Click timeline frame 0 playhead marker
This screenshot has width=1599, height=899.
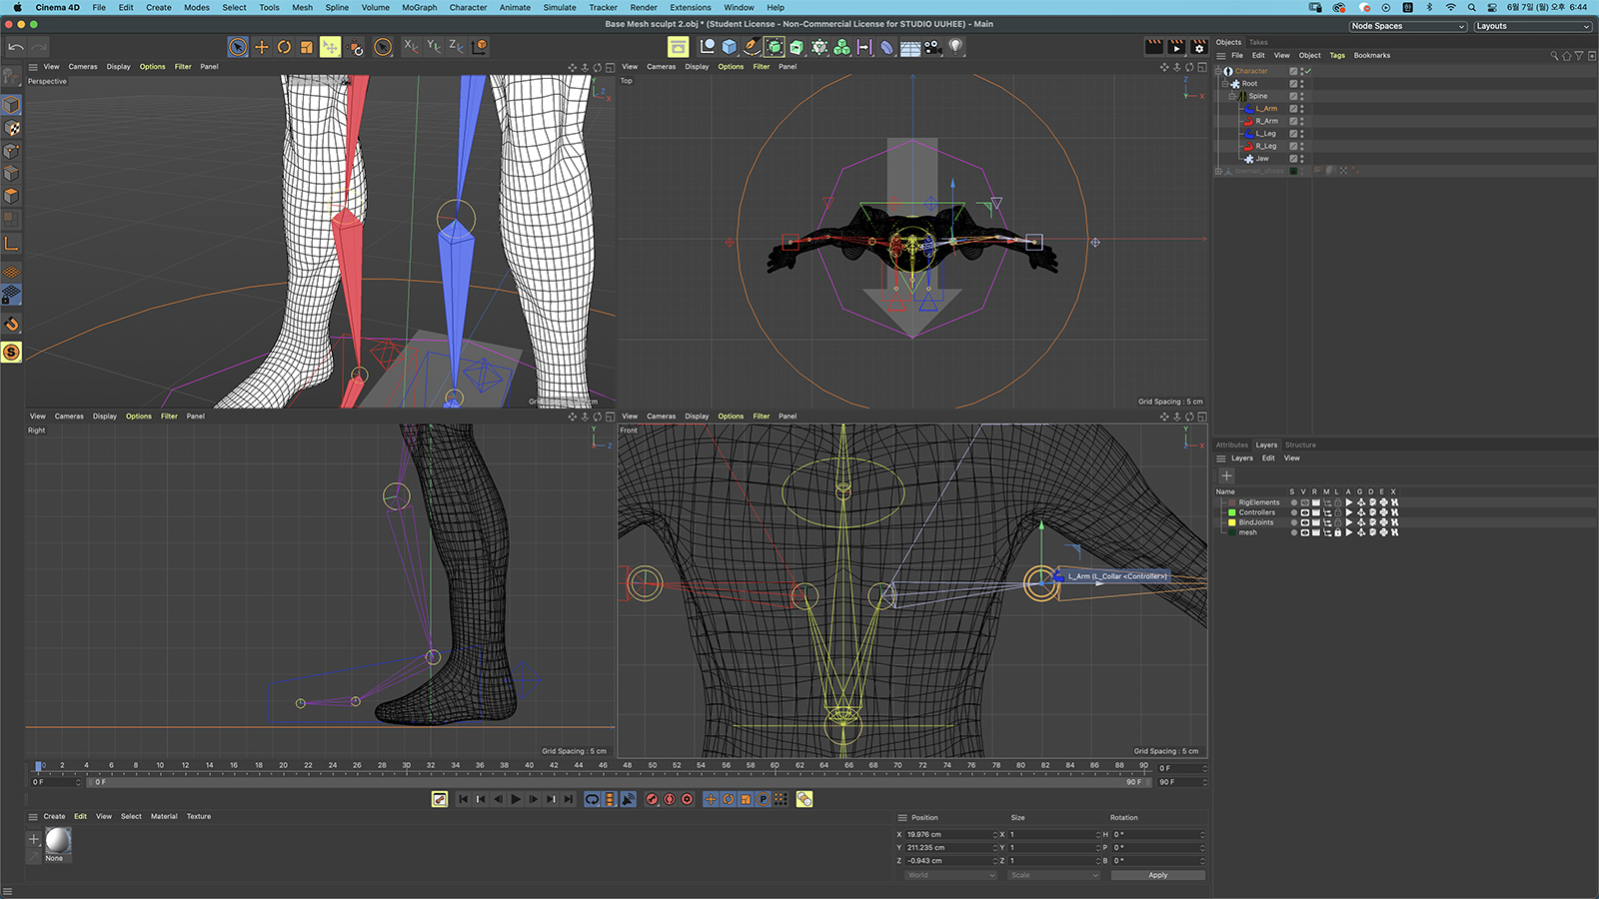click(x=38, y=766)
